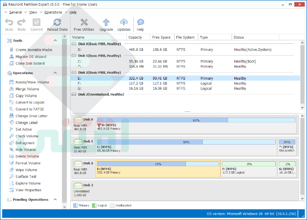Open the View menu

pos(33,12)
